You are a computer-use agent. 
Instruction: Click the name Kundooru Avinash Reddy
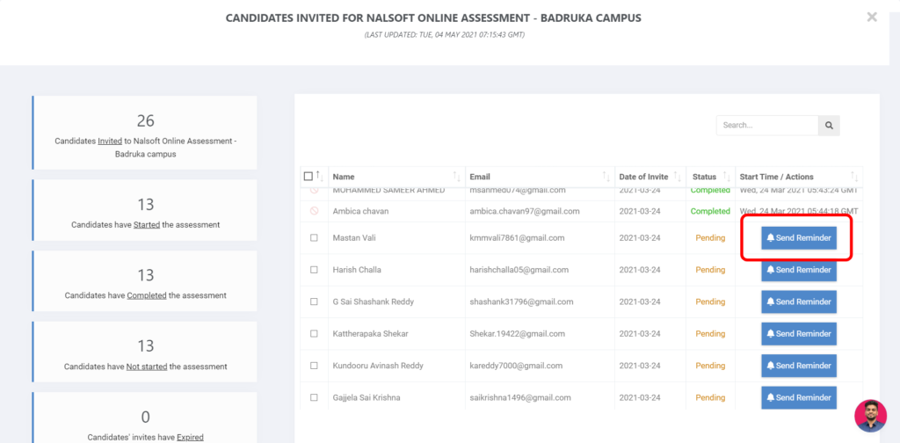[x=376, y=366]
